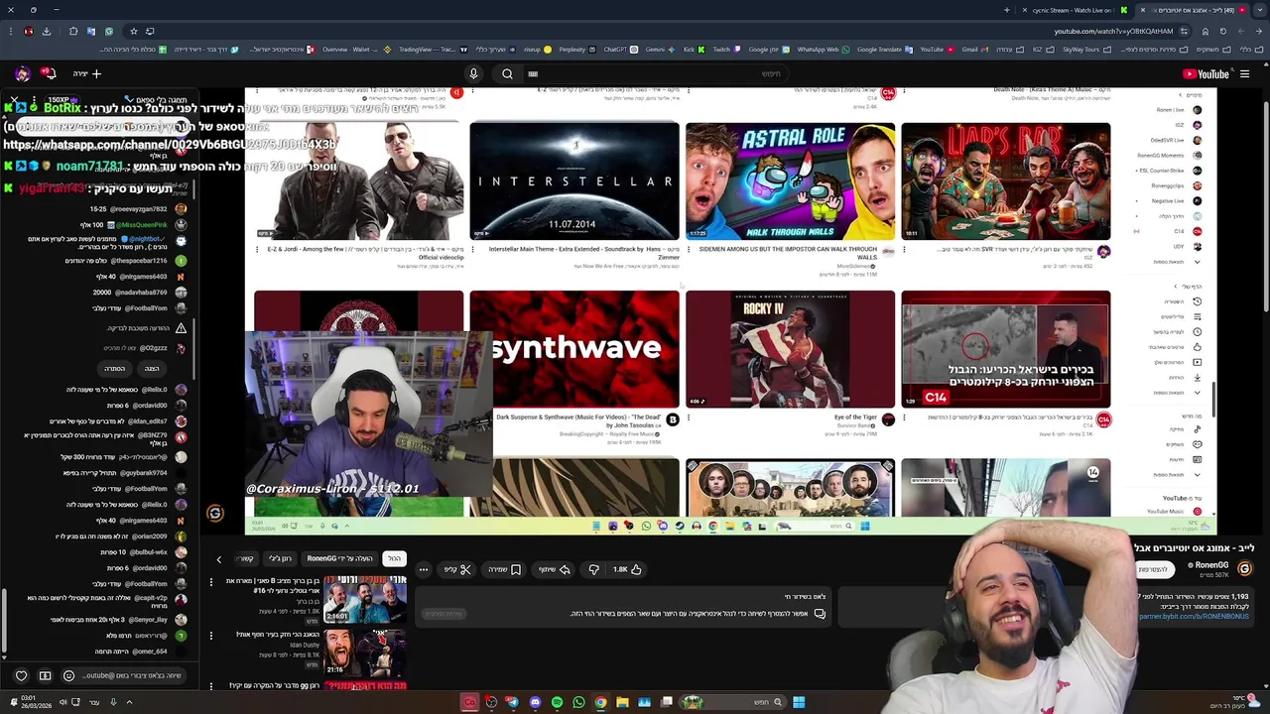Start voice search with the microphone icon

click(473, 73)
